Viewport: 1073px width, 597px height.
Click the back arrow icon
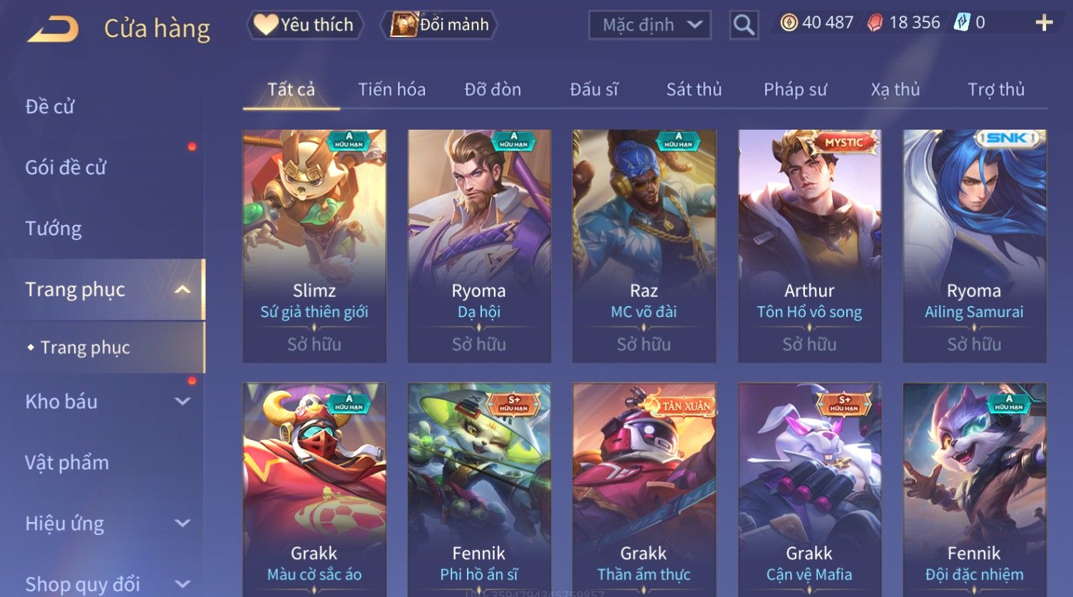pos(53,28)
